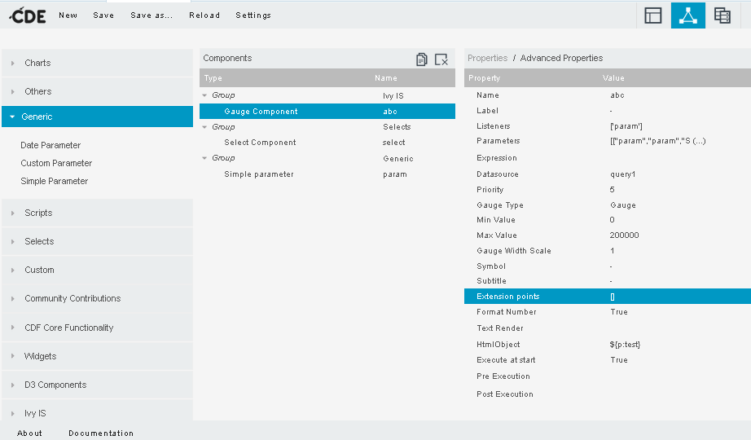Open the Documentation link
Viewport: 751px width, 440px height.
(101, 433)
